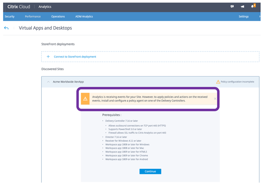
Task: Open the ADM Analytics tab
Action: tap(84, 16)
